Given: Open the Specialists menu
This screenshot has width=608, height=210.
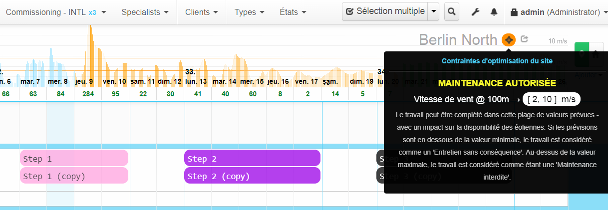Looking at the screenshot, I should (145, 12).
